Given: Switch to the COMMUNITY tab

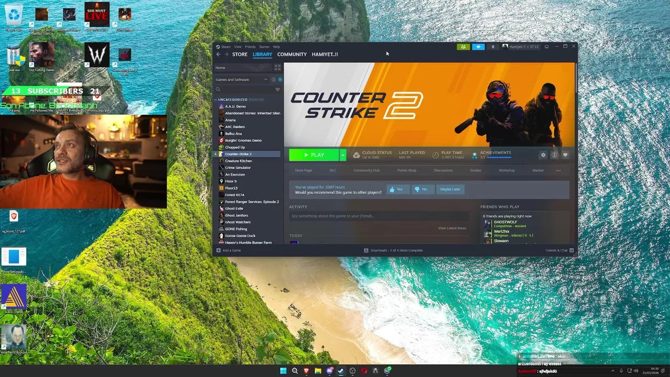Looking at the screenshot, I should point(292,54).
